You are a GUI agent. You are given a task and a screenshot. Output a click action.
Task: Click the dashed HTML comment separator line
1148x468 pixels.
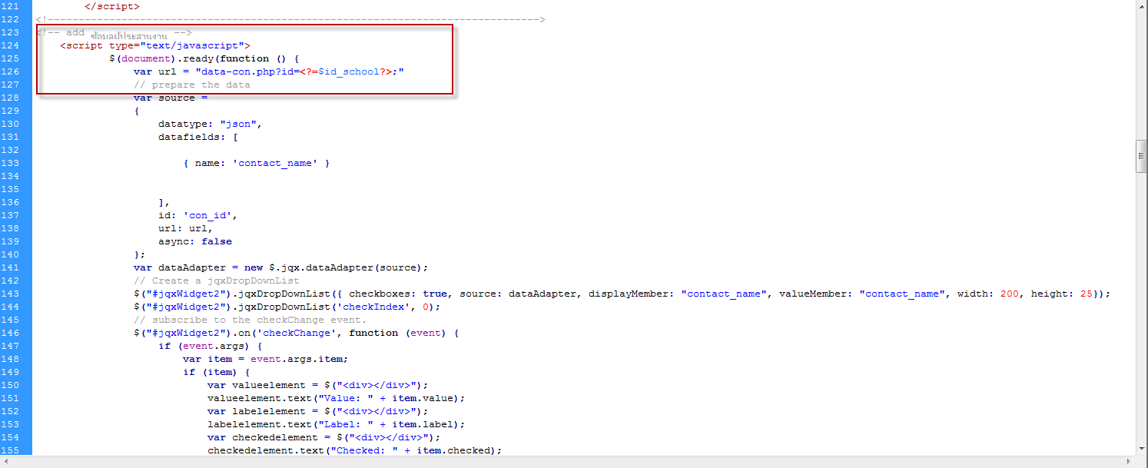[290, 19]
